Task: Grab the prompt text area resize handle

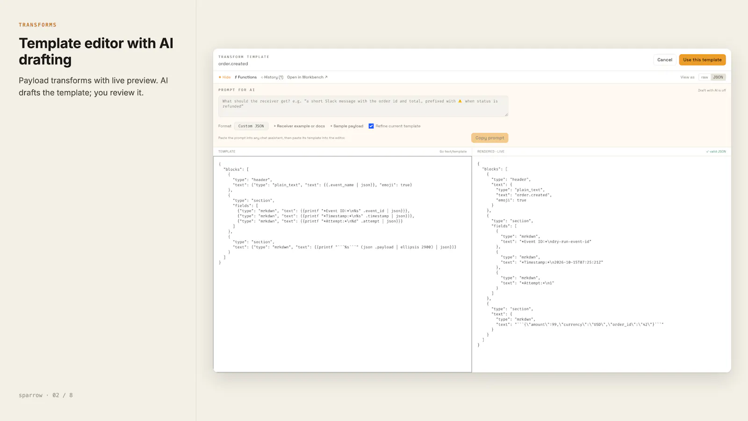Action: 506,114
